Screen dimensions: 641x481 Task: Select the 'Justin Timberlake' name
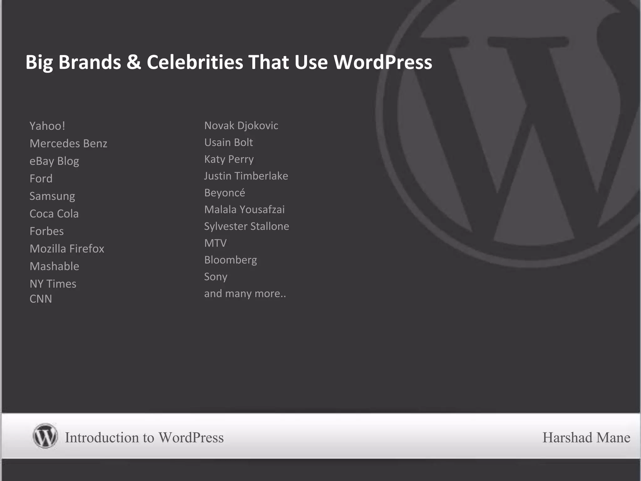[x=246, y=176]
